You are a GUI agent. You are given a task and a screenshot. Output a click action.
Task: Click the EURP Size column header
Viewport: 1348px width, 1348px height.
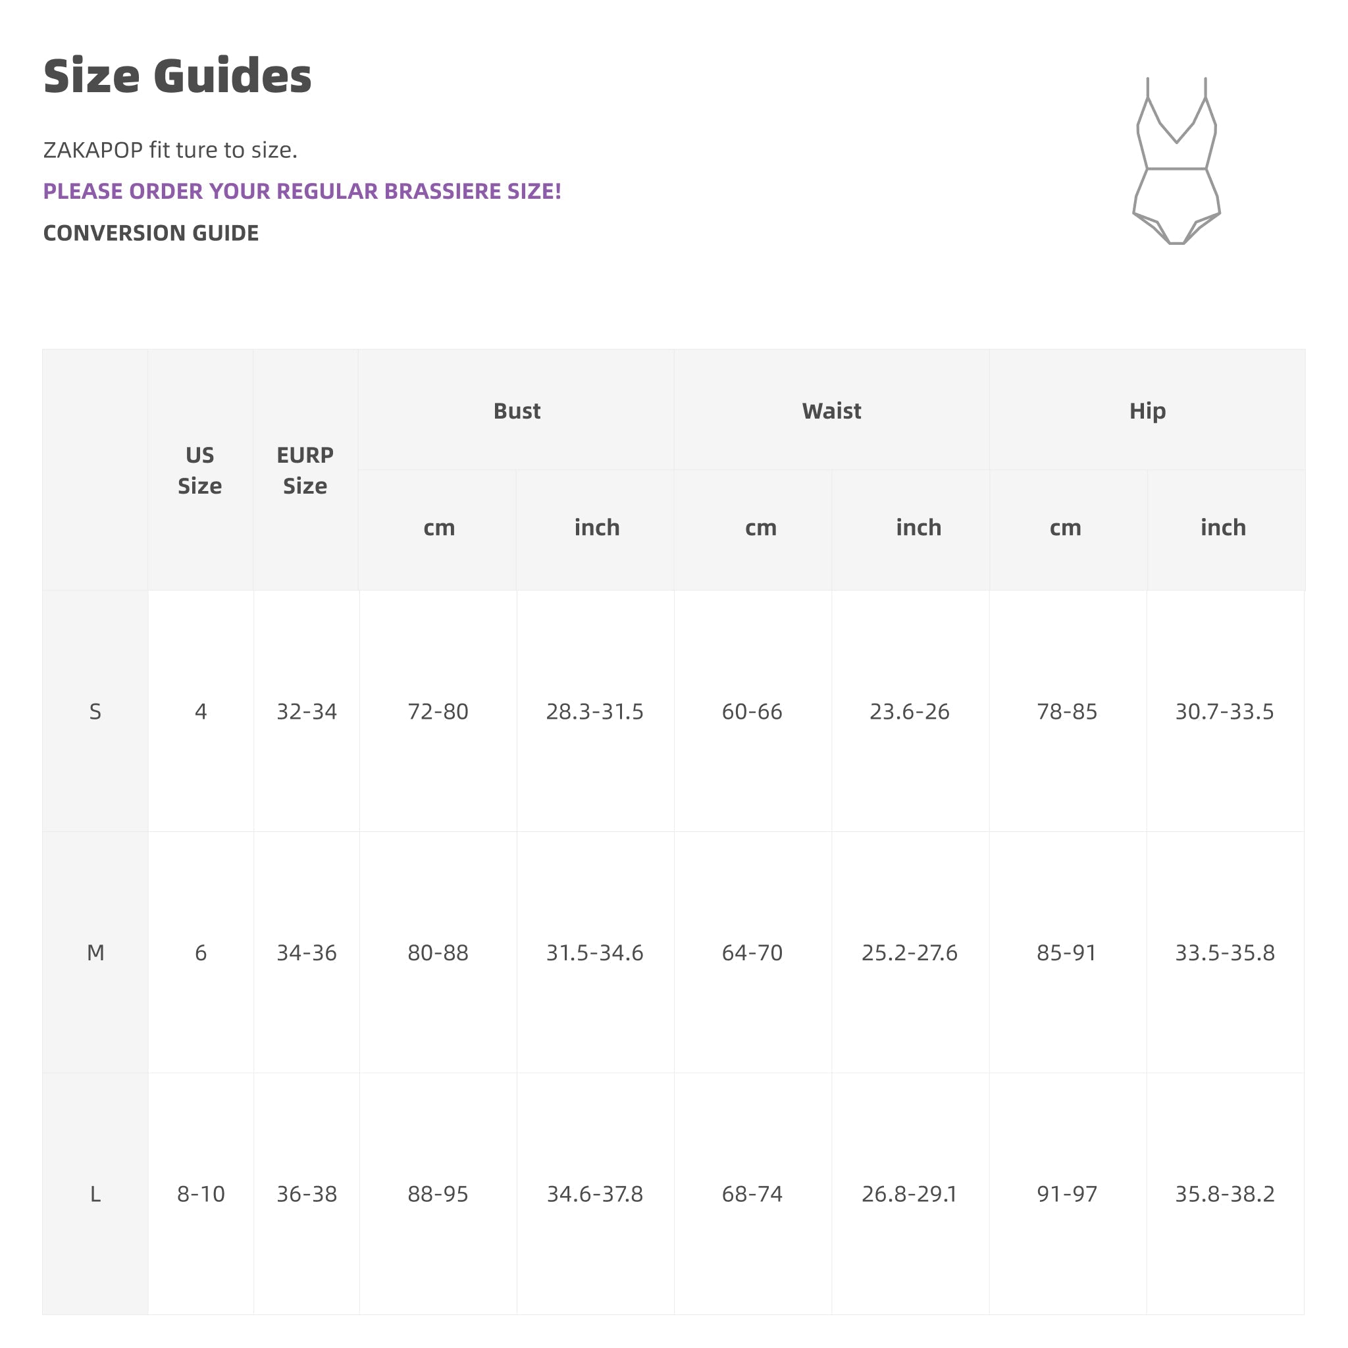[305, 470]
